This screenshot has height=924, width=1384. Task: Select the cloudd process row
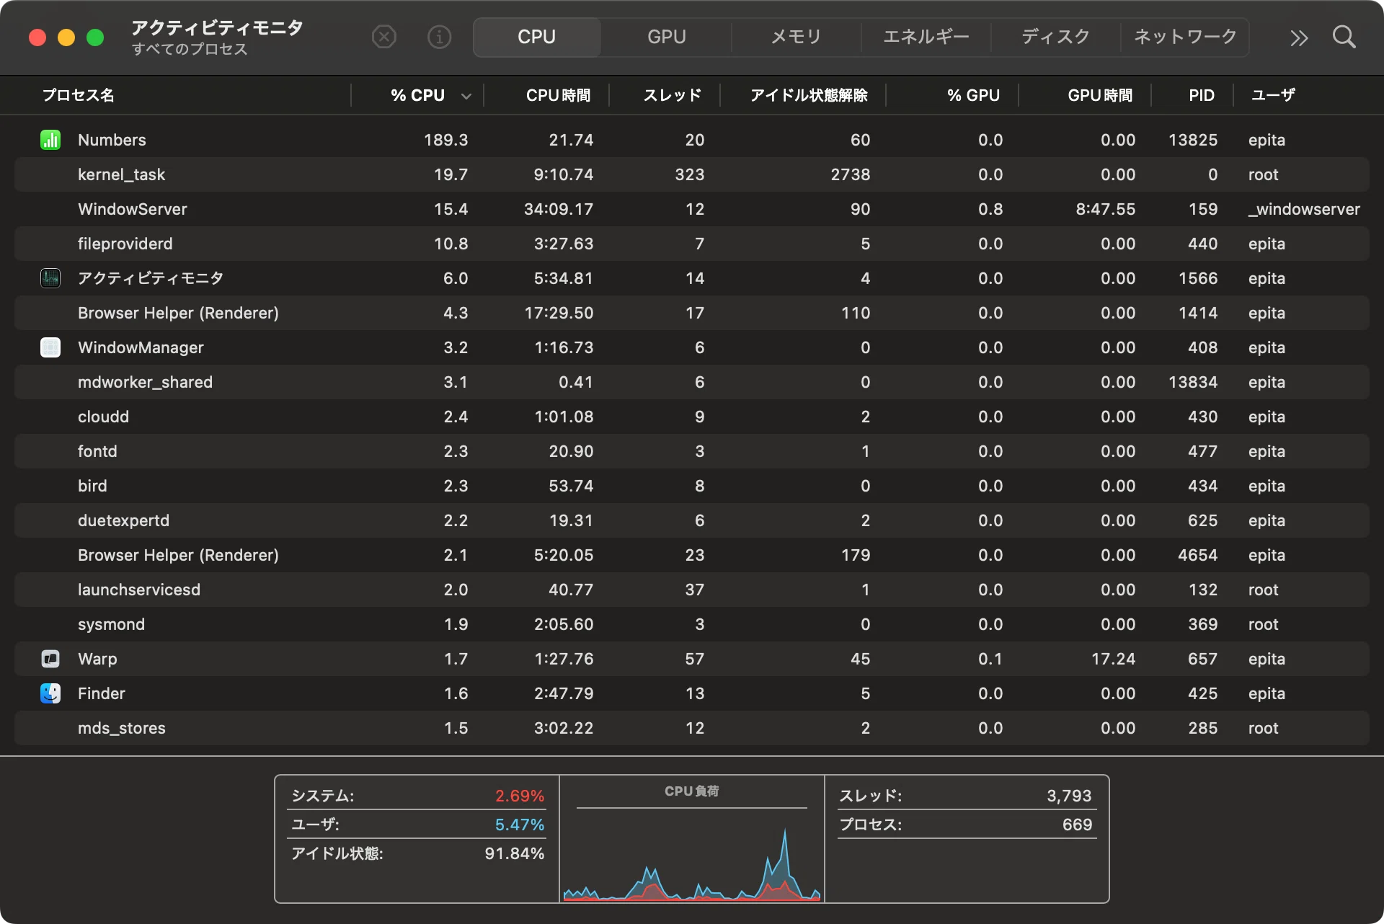tap(692, 417)
